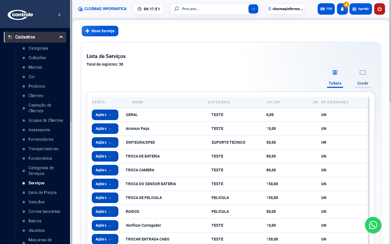Click the Controle logo

click(21, 15)
